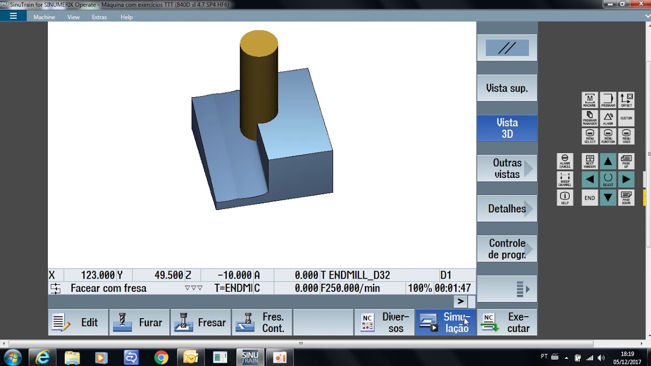Click the T ENDMILL_D32 tool name
Screen dimensions: 651x366
point(356,275)
